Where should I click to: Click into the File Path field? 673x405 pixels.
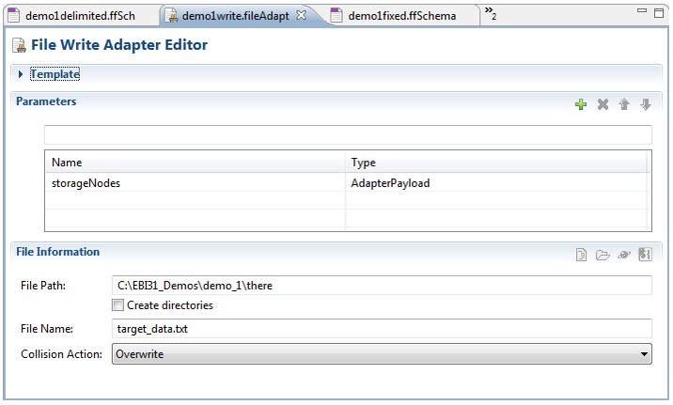tap(382, 286)
